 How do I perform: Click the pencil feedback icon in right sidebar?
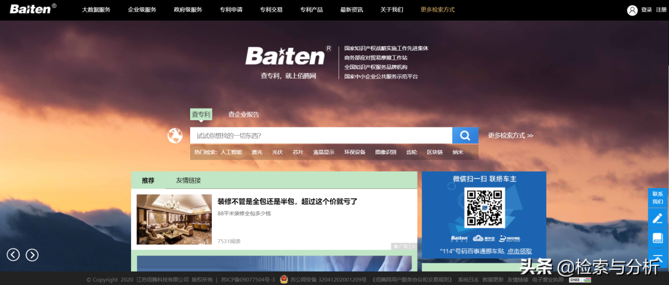[658, 218]
